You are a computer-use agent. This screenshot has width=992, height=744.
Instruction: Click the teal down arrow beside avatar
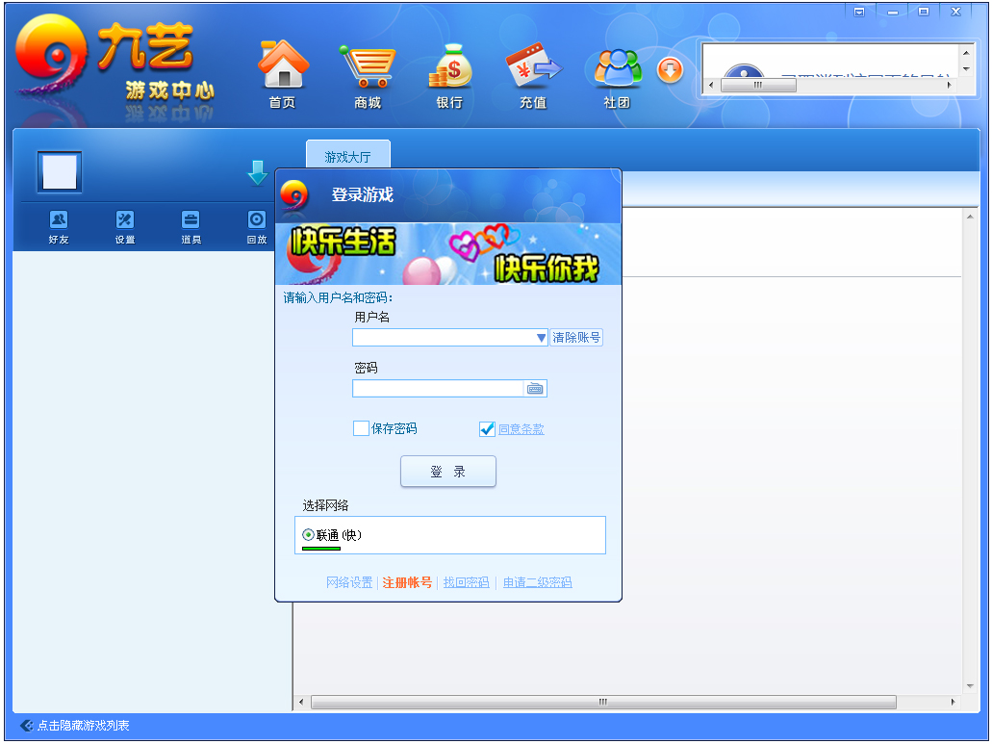[258, 173]
